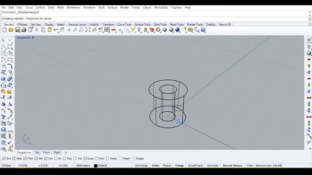Click the Cut scissors icon

coord(37,30)
